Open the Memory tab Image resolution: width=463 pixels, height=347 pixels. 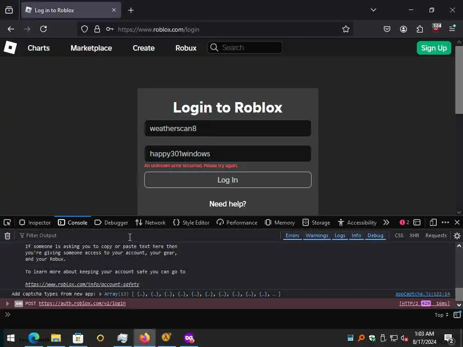click(x=279, y=222)
